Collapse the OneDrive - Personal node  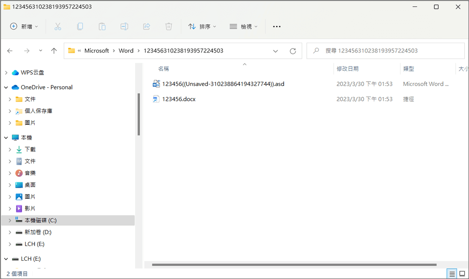click(6, 87)
